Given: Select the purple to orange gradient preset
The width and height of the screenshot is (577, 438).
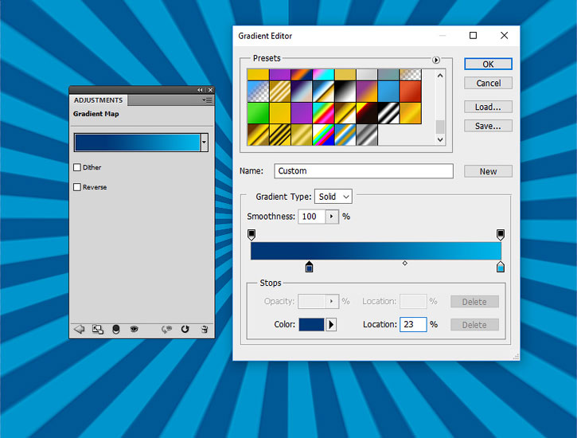Looking at the screenshot, I should (x=367, y=92).
